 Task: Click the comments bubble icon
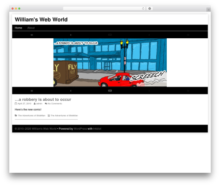tap(46, 104)
